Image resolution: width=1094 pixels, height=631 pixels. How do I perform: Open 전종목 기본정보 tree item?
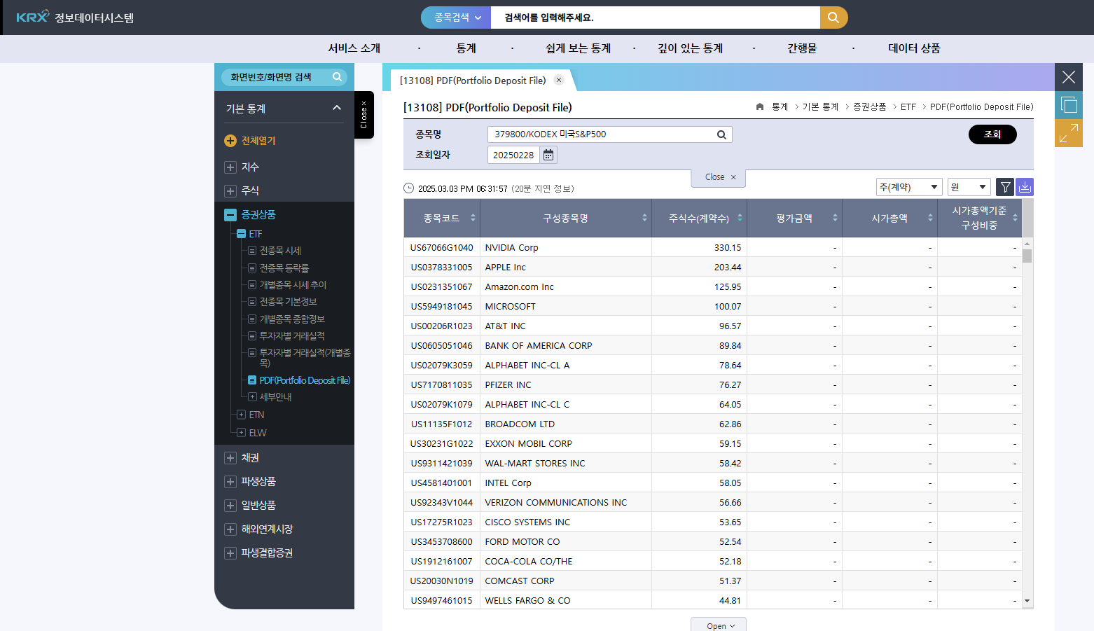(x=288, y=302)
